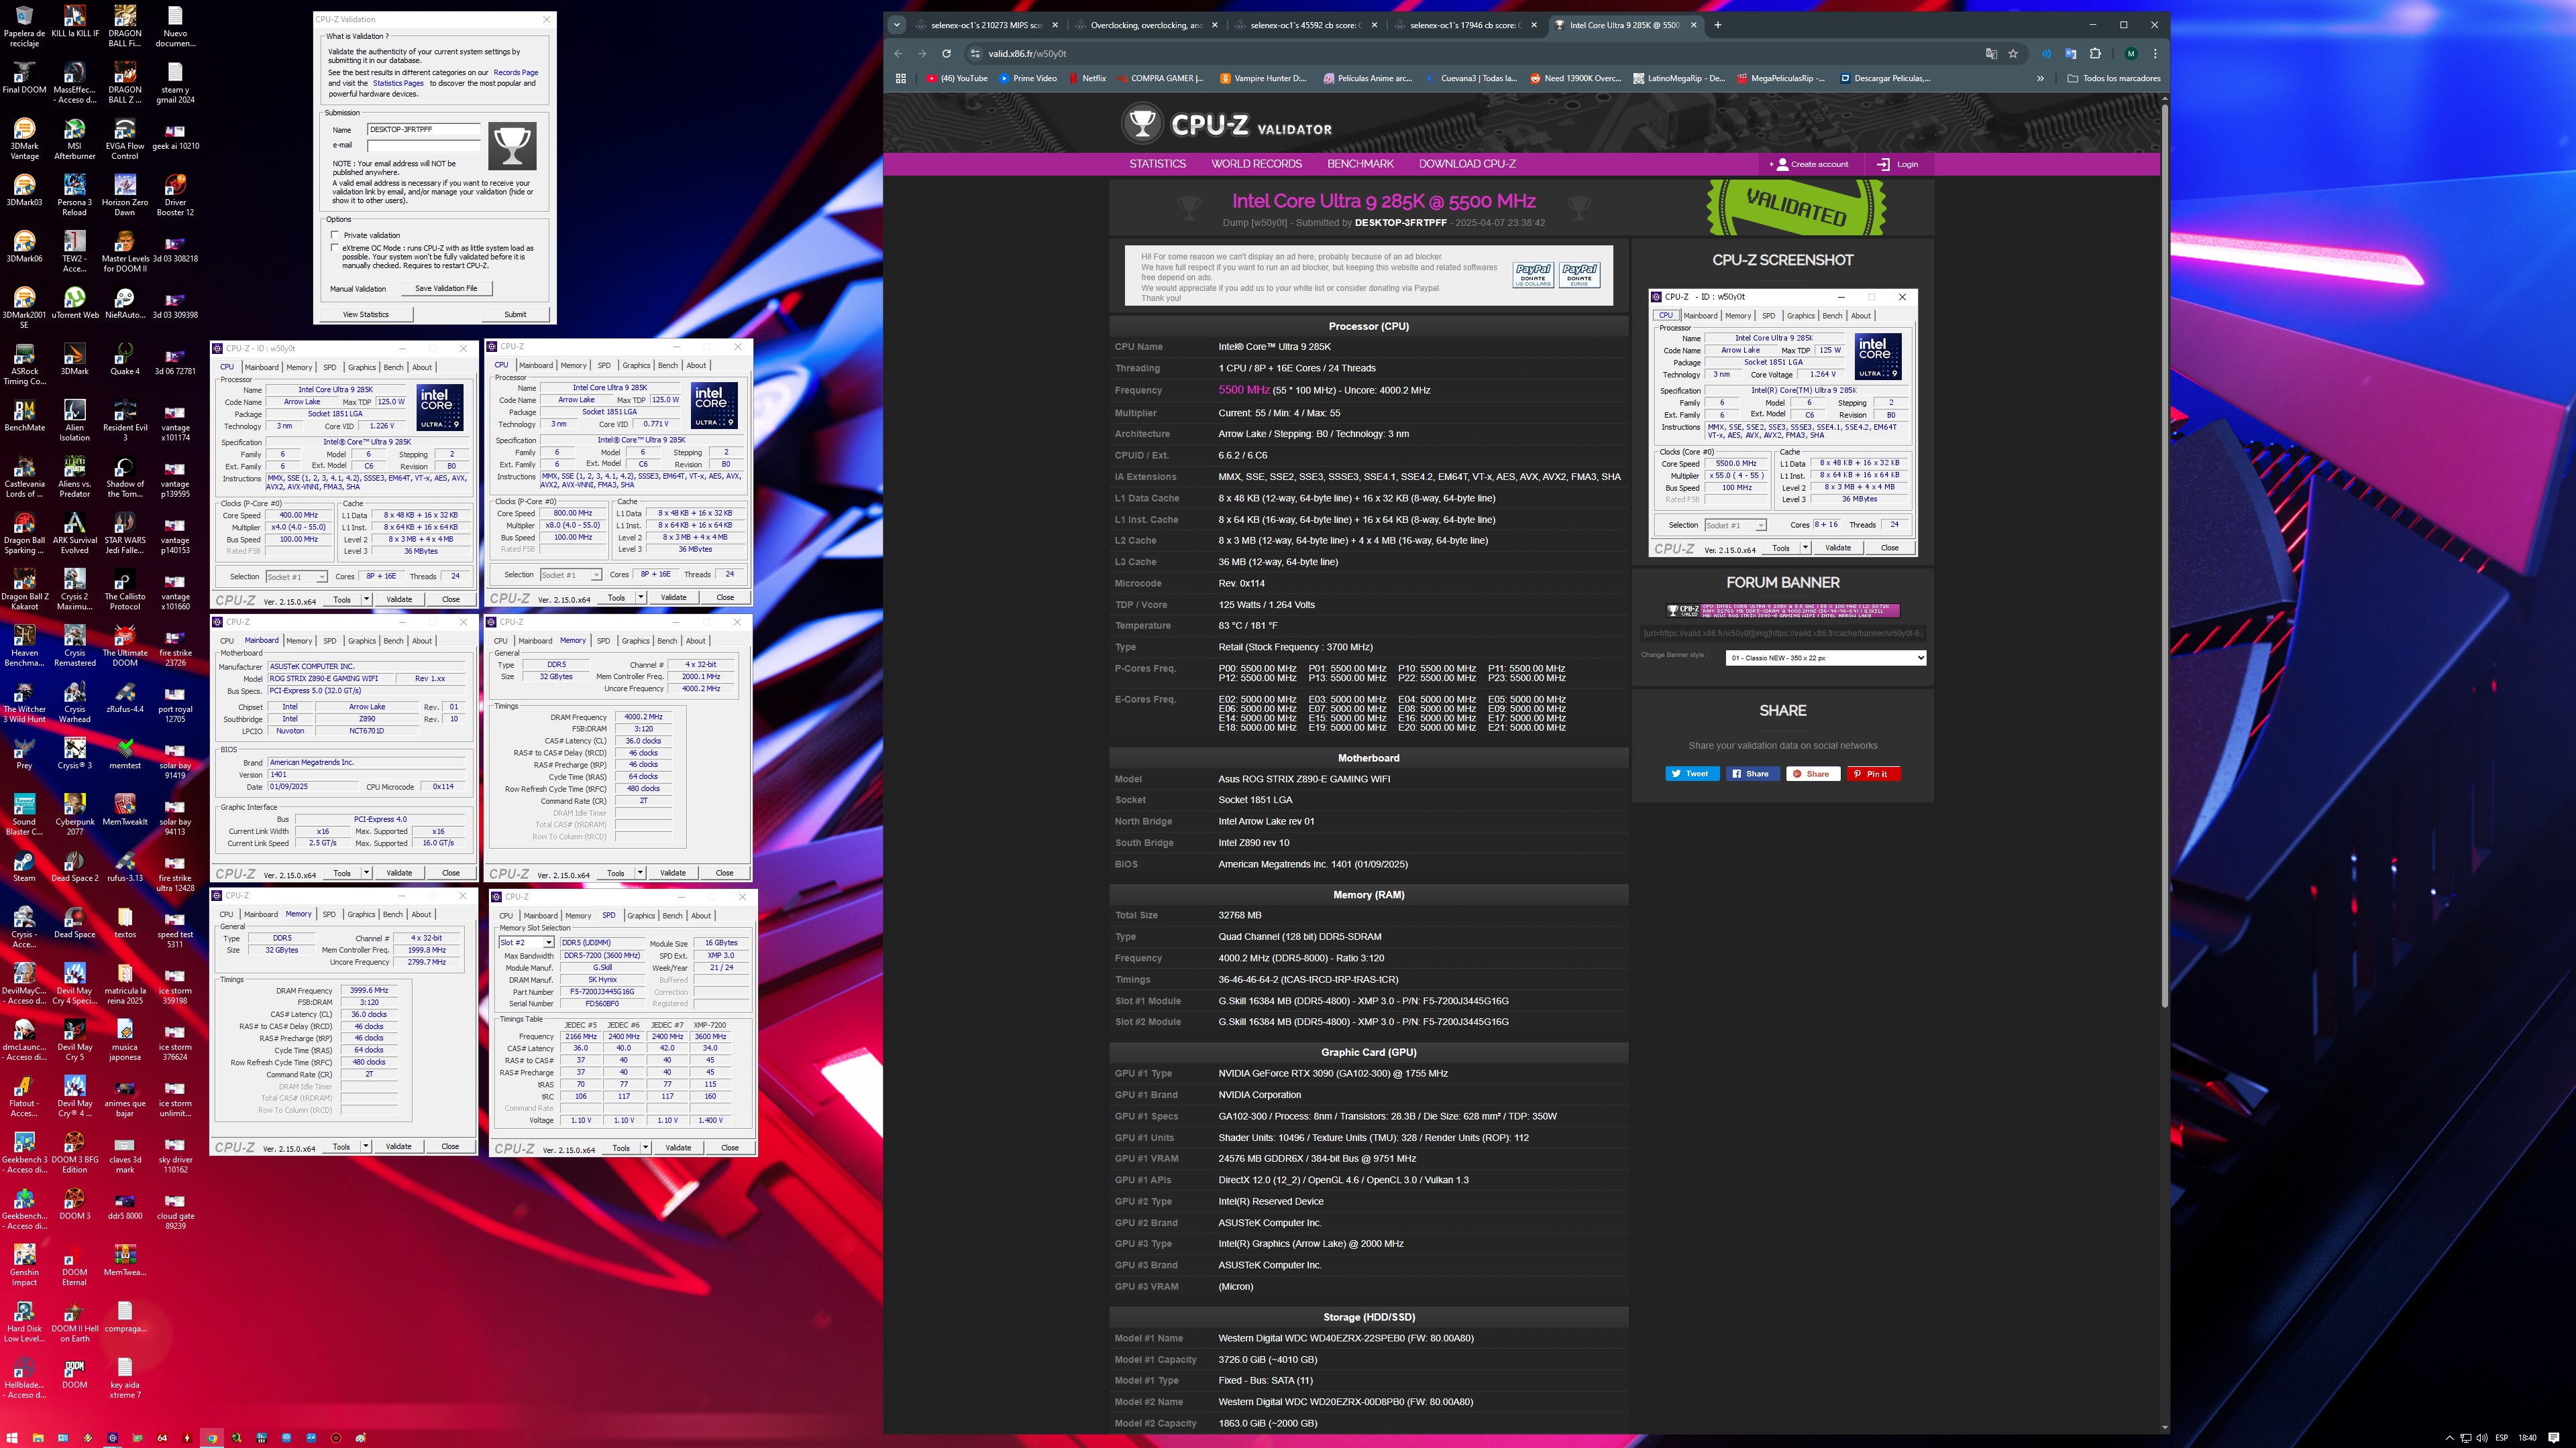Screen dimensions: 2576x1448
Task: Expand the Tools dropdown arrow in the CPU-Z SPD window
Action: point(646,1148)
